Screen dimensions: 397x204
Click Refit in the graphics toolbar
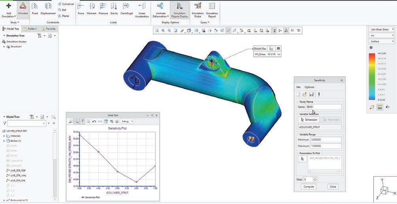[157, 30]
